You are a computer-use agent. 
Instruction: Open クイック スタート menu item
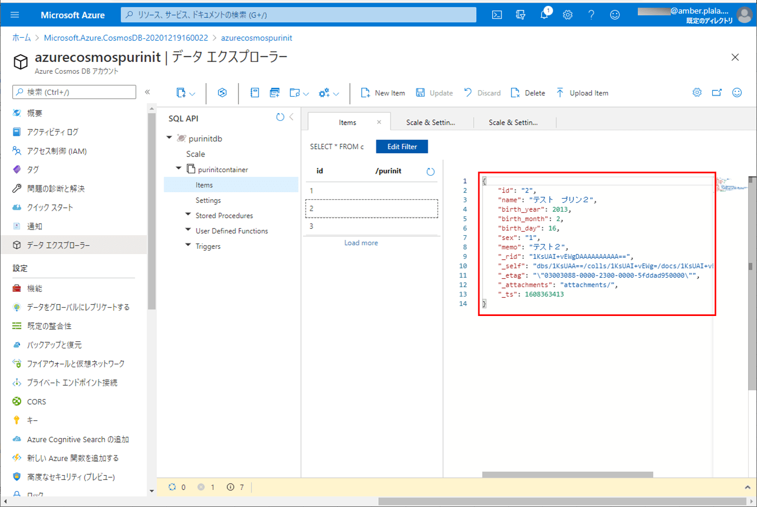(x=74, y=208)
